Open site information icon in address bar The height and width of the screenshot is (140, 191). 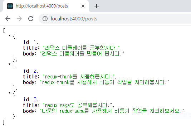pos(45,19)
